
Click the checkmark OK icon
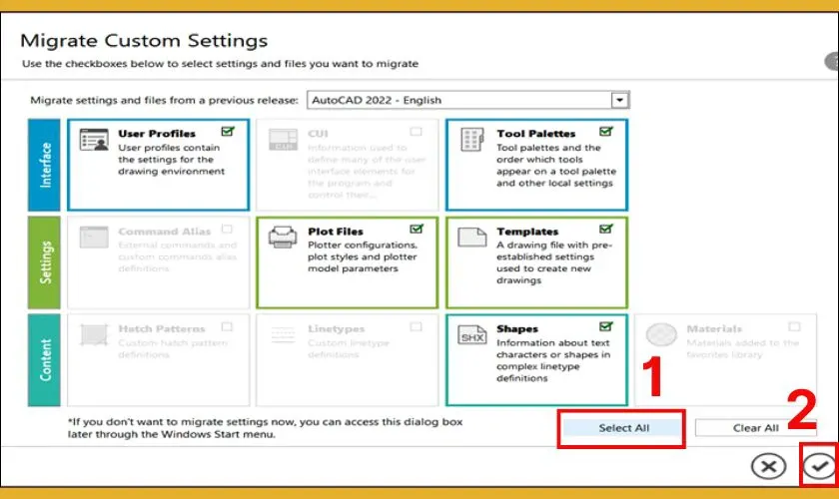tap(819, 465)
